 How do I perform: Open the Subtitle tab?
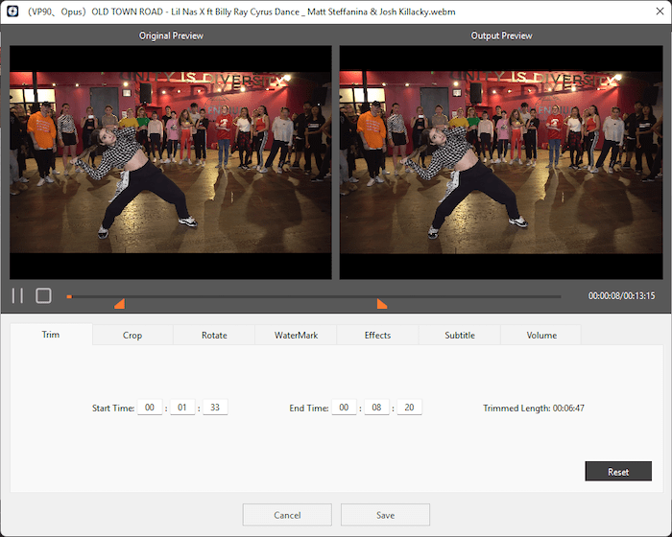(459, 335)
